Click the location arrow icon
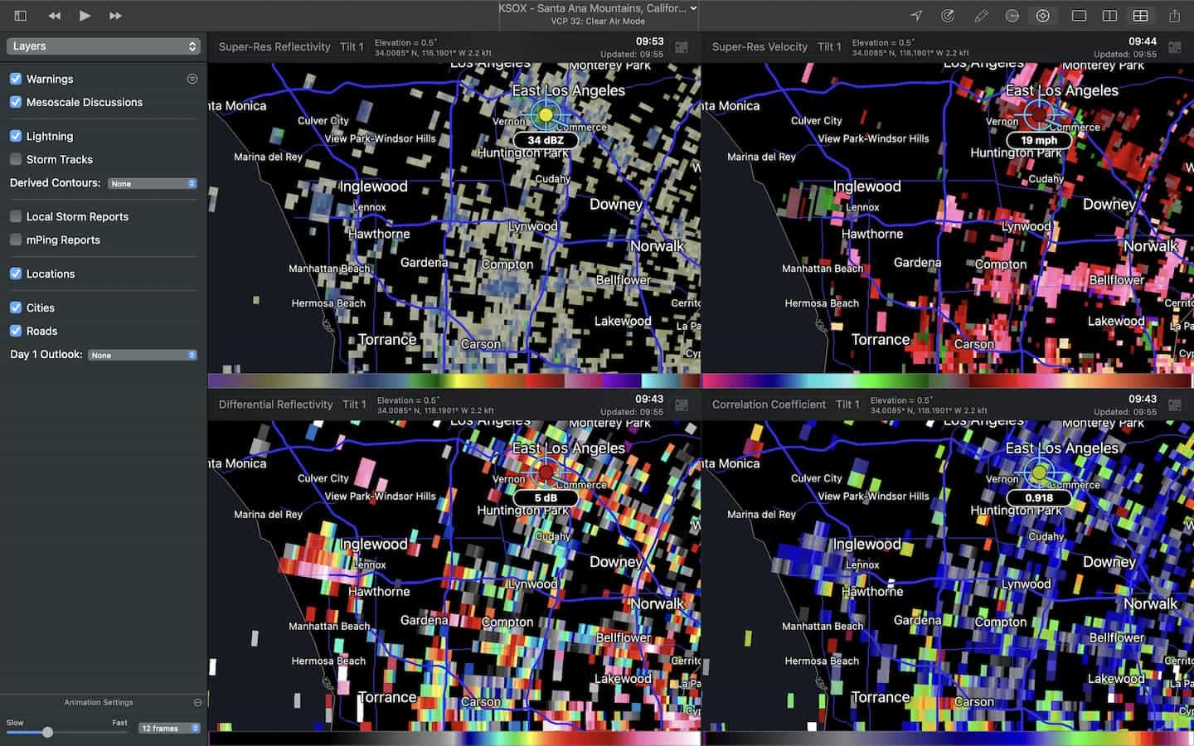1194x746 pixels. point(916,16)
